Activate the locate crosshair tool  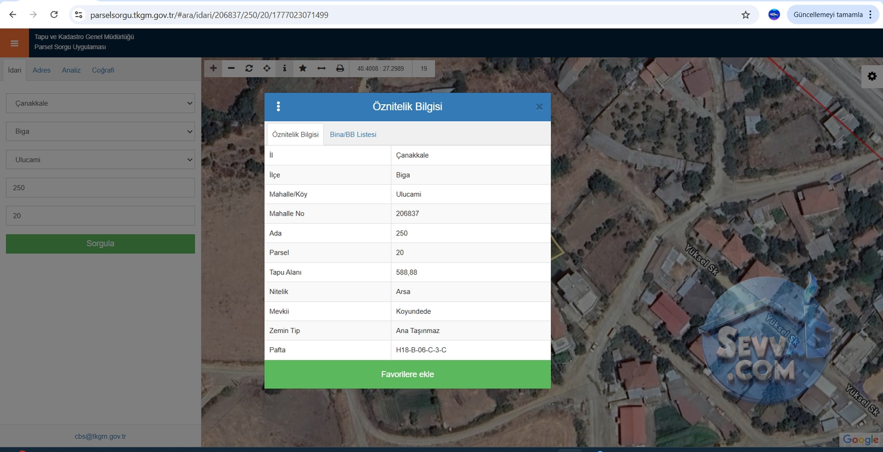[267, 68]
